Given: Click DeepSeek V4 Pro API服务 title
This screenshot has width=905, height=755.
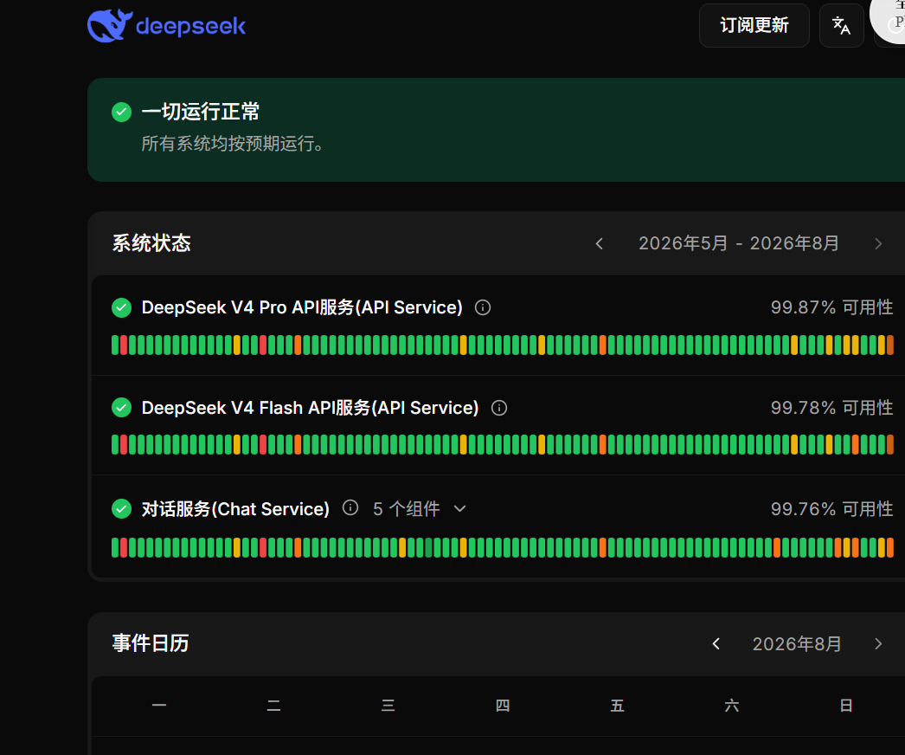Looking at the screenshot, I should tap(302, 307).
